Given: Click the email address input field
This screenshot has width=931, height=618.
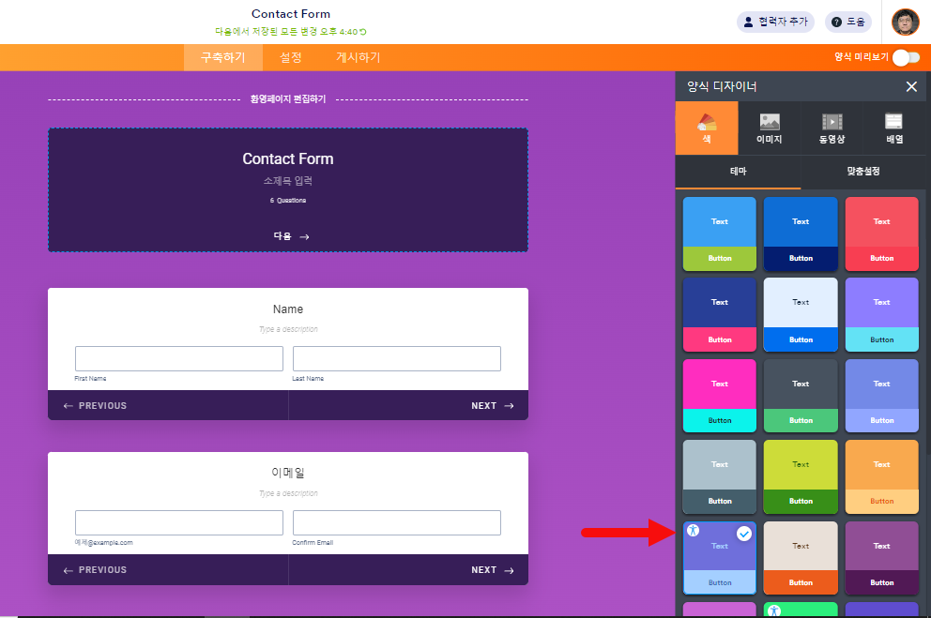Looking at the screenshot, I should 178,523.
